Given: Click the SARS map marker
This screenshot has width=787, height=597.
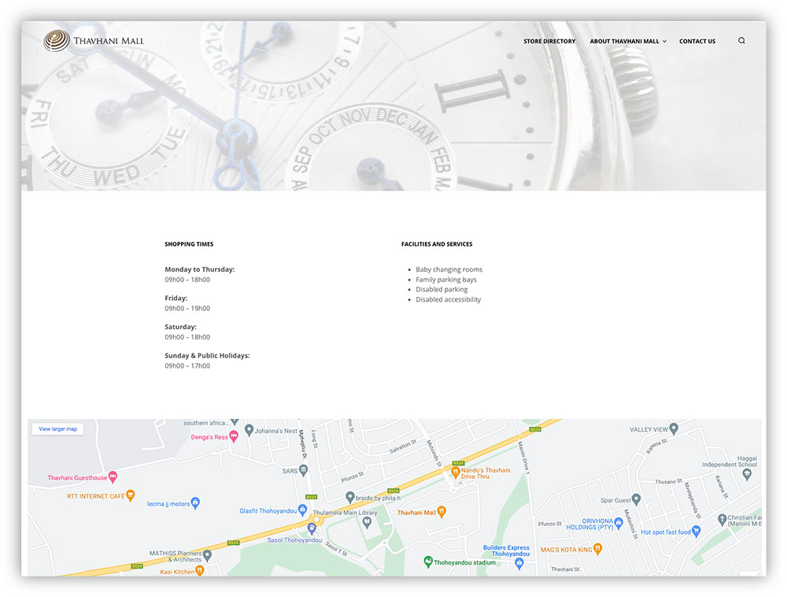Looking at the screenshot, I should point(303,469).
